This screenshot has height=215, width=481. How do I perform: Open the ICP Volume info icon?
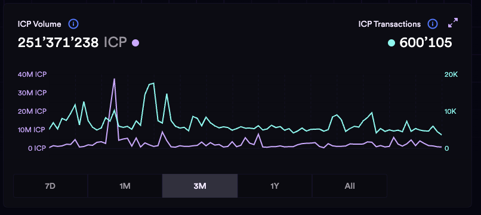pos(73,24)
